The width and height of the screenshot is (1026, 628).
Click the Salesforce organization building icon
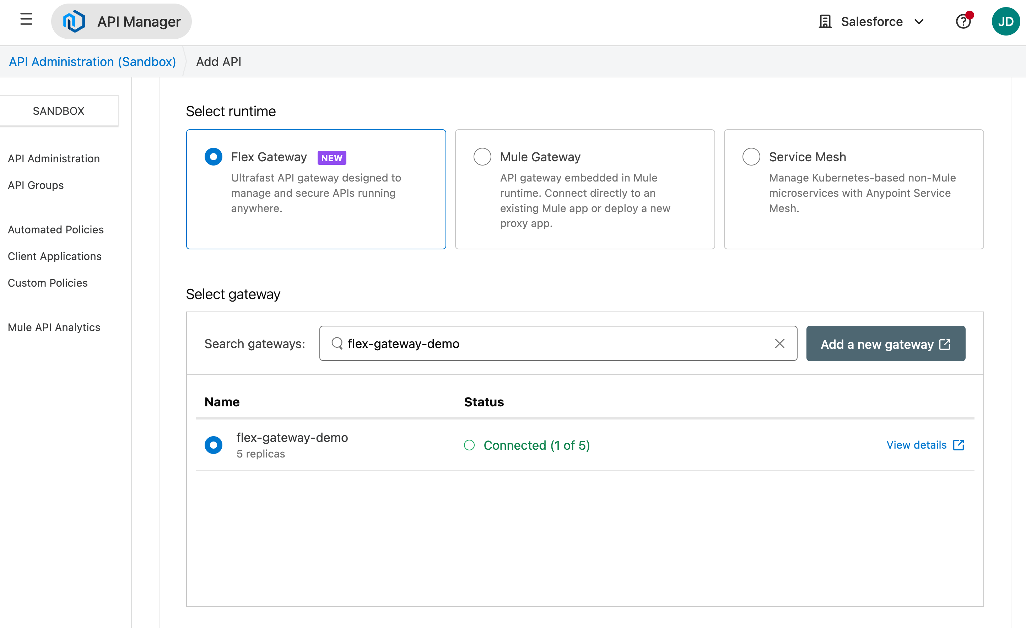825,21
